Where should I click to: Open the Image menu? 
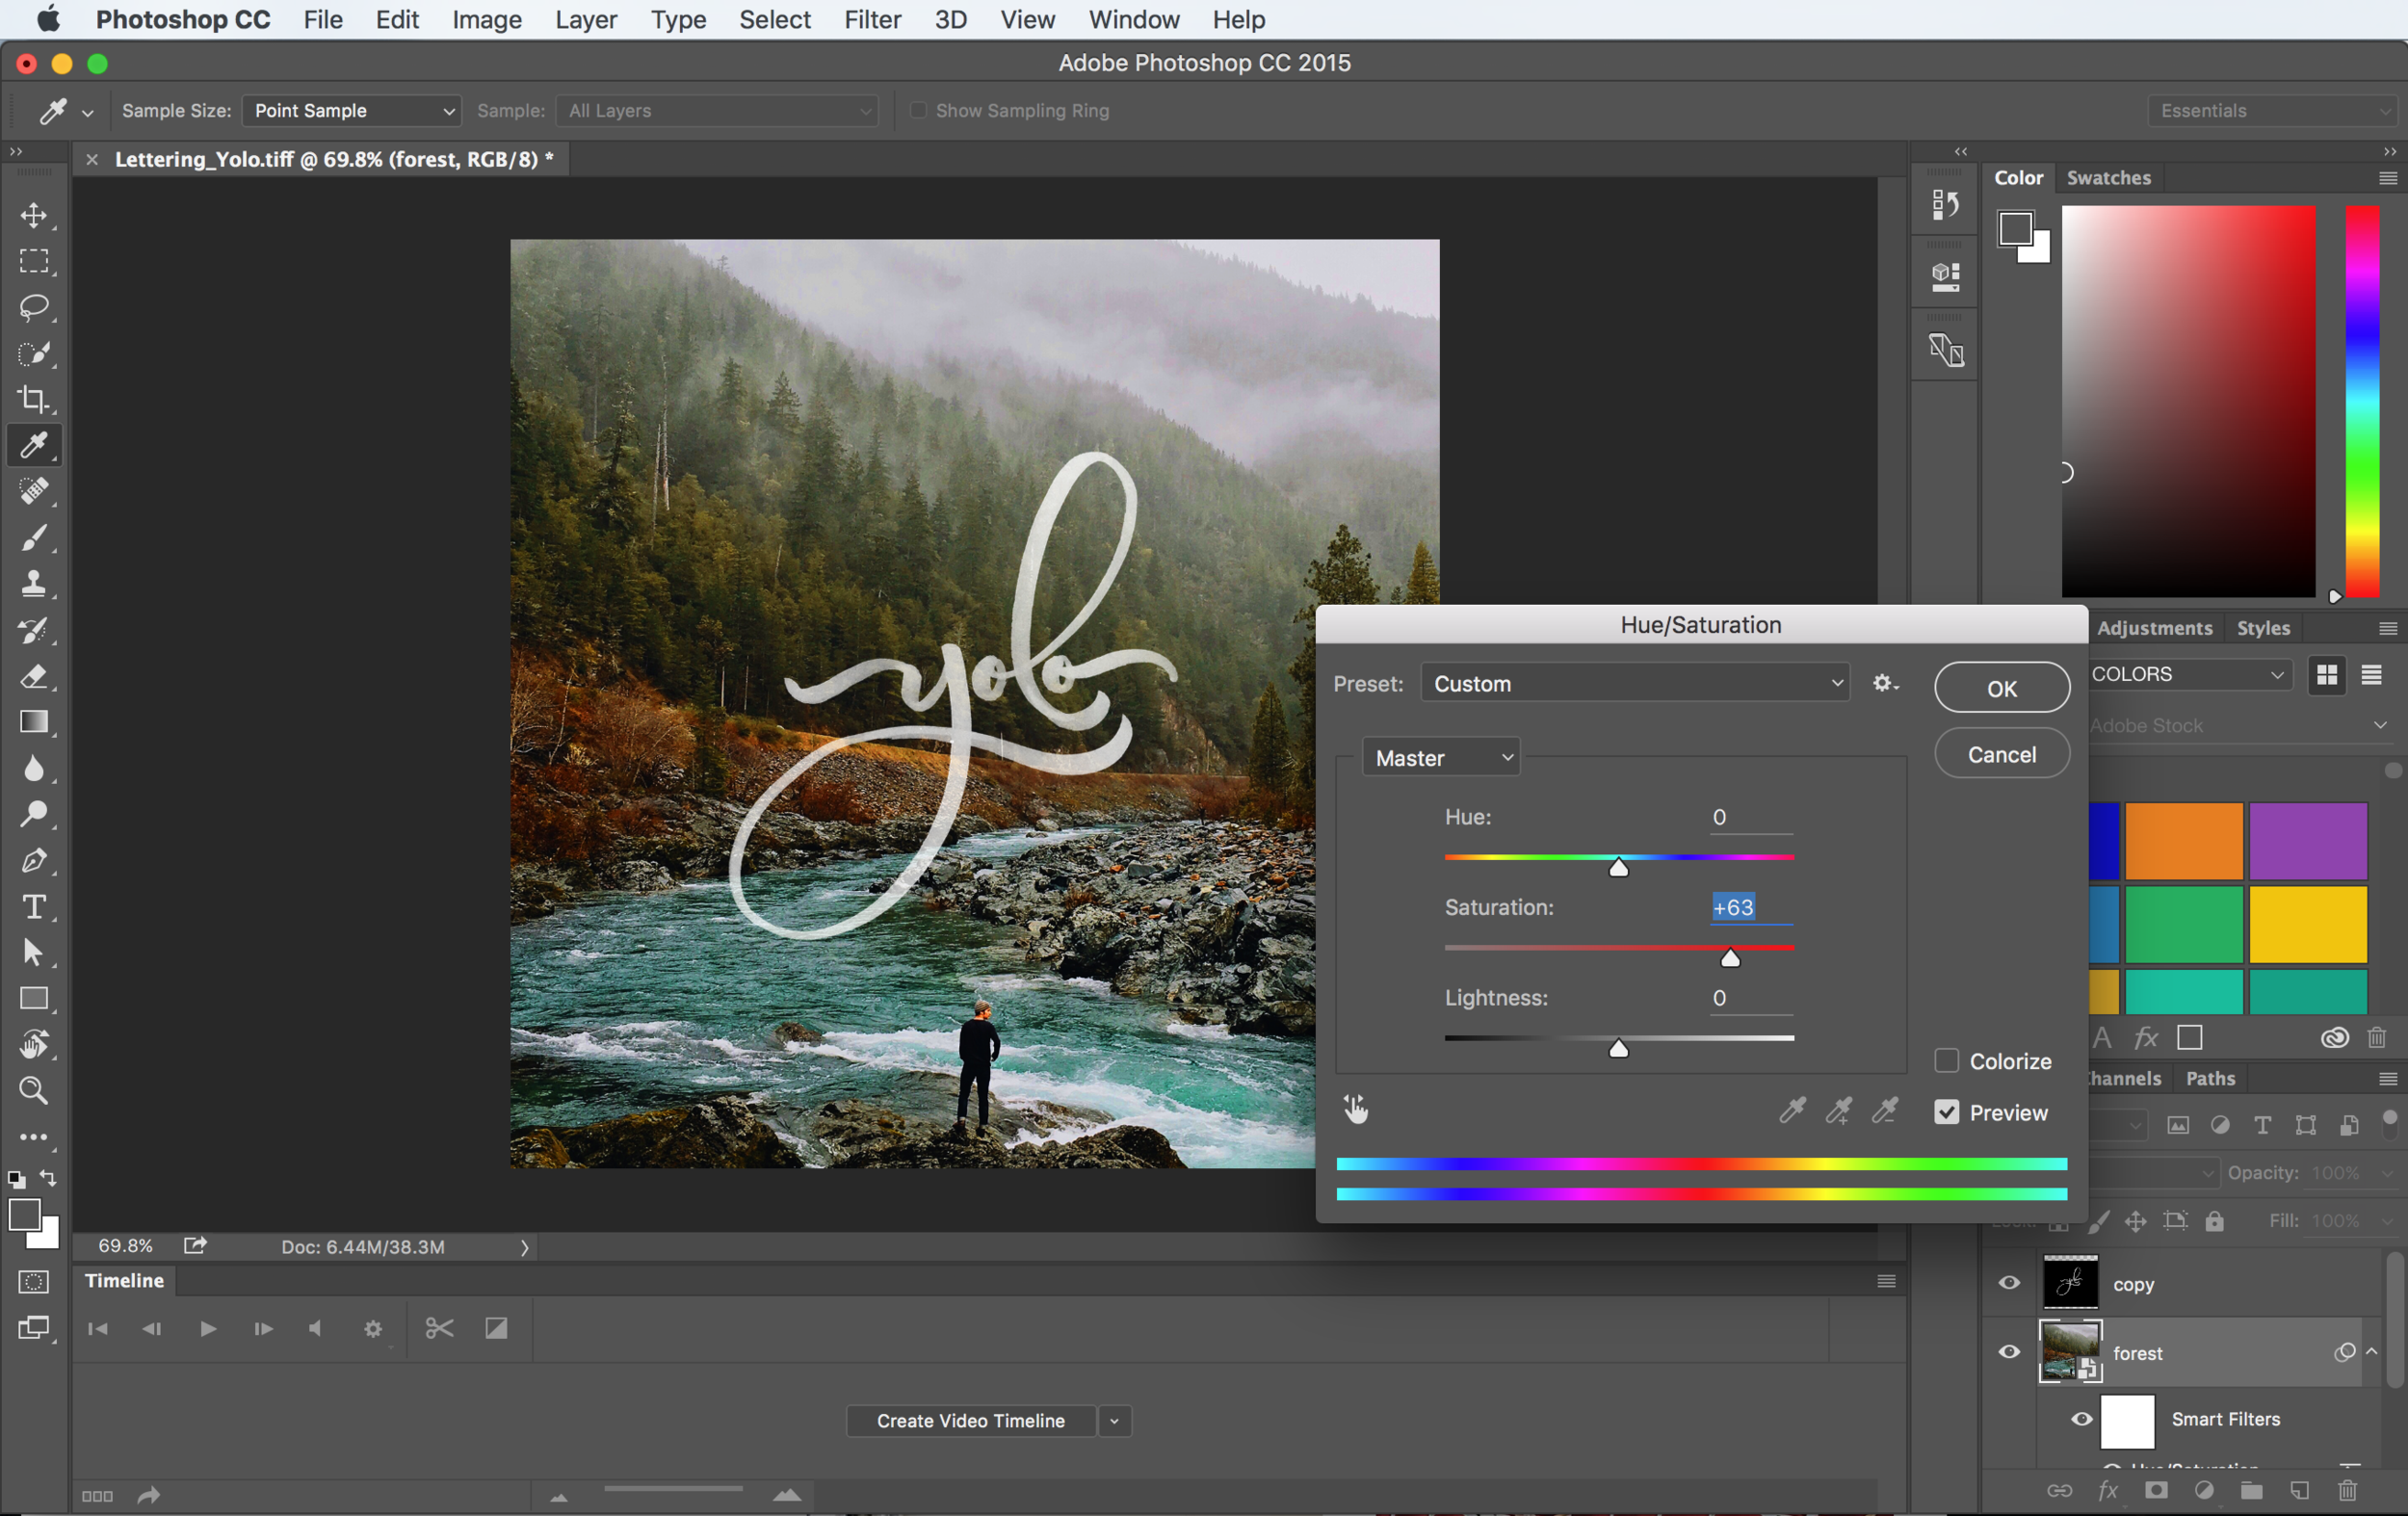tap(486, 19)
